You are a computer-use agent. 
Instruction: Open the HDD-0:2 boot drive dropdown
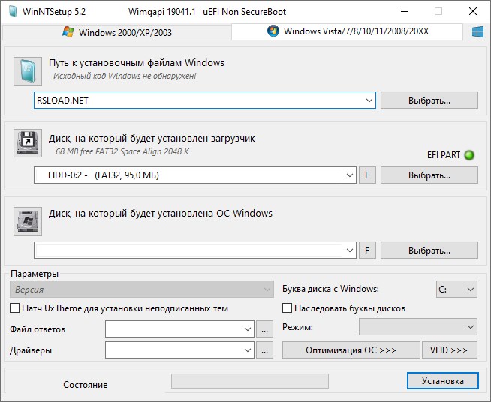pyautogui.click(x=349, y=175)
